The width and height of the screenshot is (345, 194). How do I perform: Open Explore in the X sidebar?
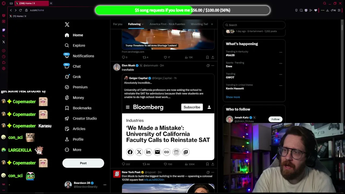[x=75, y=46]
